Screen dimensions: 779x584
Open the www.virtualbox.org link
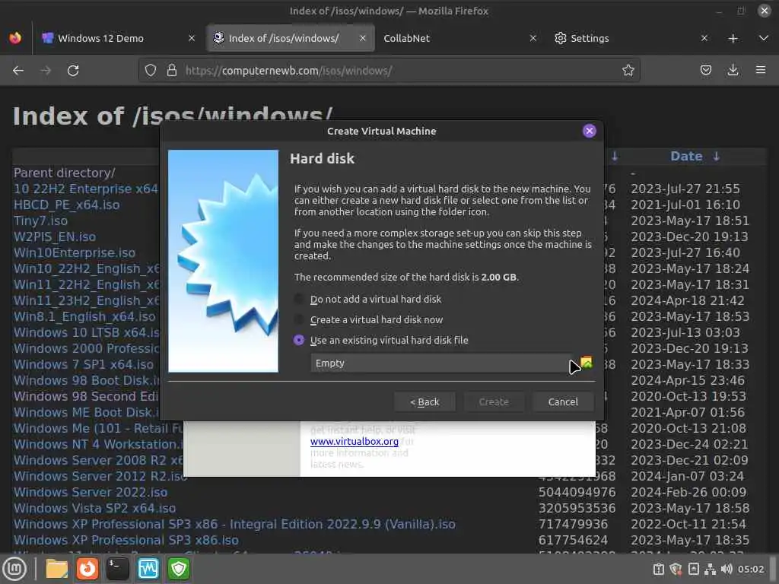(355, 441)
